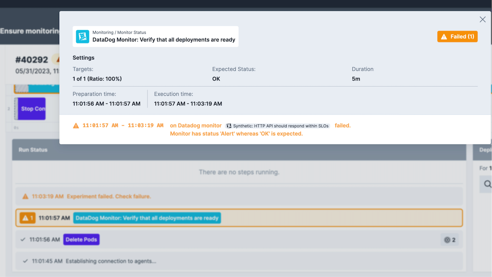The width and height of the screenshot is (492, 277).
Task: Click the Run Status panel header
Action: (239, 150)
